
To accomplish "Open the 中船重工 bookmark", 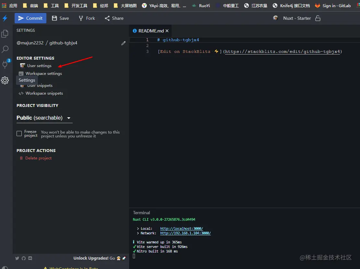I will [x=227, y=6].
